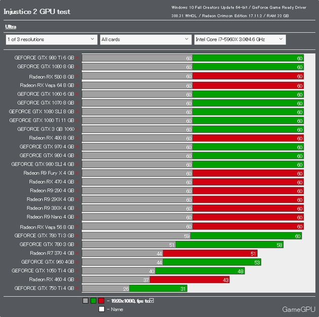Click the red bar value 43 for RX 460
Screen dimensions: 319x317
tap(226, 280)
